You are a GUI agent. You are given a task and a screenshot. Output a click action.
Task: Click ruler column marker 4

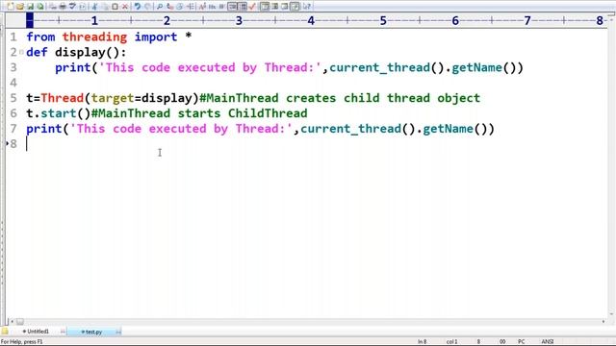(x=311, y=20)
